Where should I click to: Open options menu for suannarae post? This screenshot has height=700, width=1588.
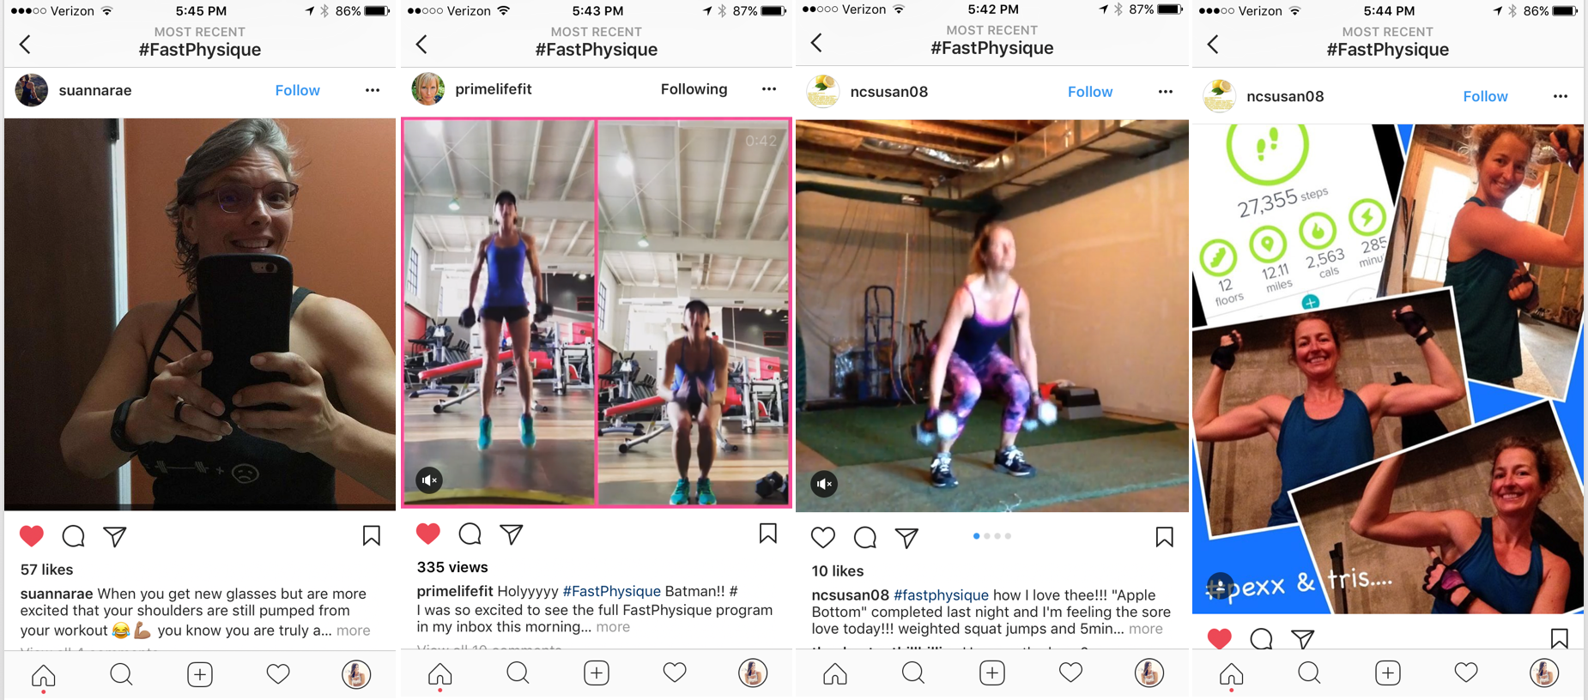click(x=373, y=90)
